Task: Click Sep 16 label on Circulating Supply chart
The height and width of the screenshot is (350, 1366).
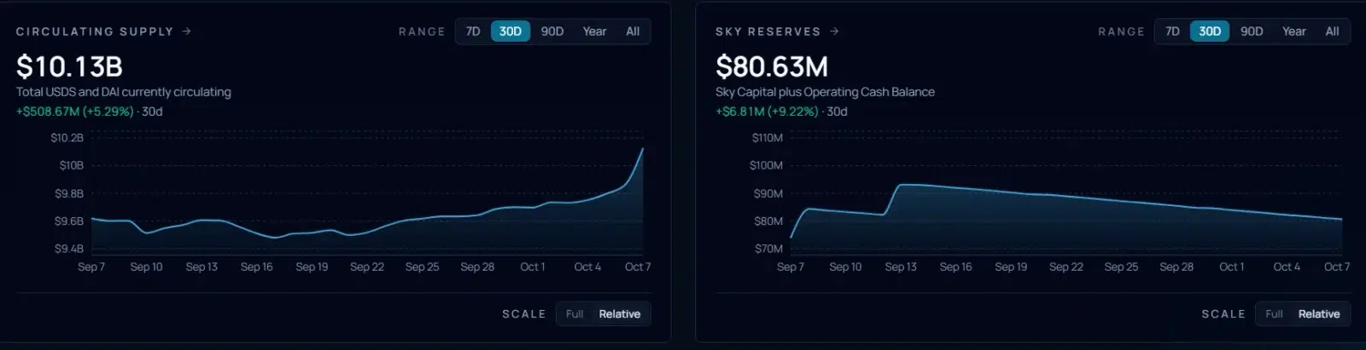Action: point(256,267)
